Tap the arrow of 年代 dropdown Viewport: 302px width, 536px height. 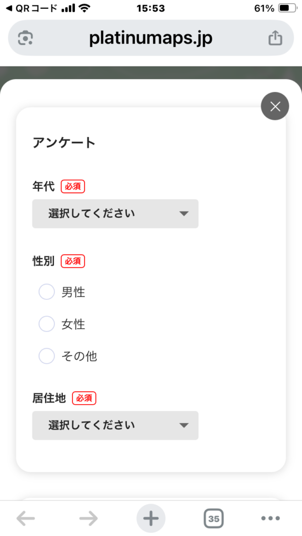pyautogui.click(x=184, y=214)
